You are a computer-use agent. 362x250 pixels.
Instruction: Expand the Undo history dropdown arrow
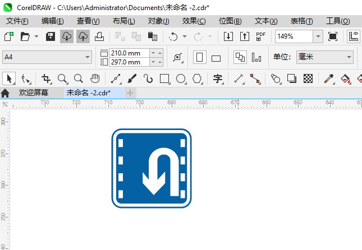(x=185, y=36)
